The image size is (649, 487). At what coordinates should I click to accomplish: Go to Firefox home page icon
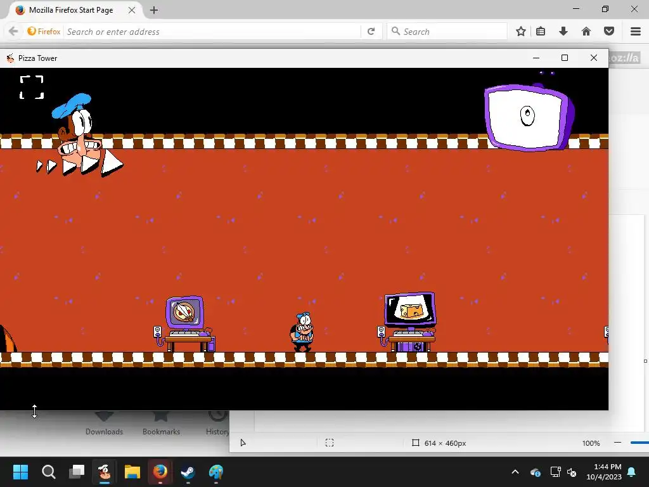click(586, 32)
